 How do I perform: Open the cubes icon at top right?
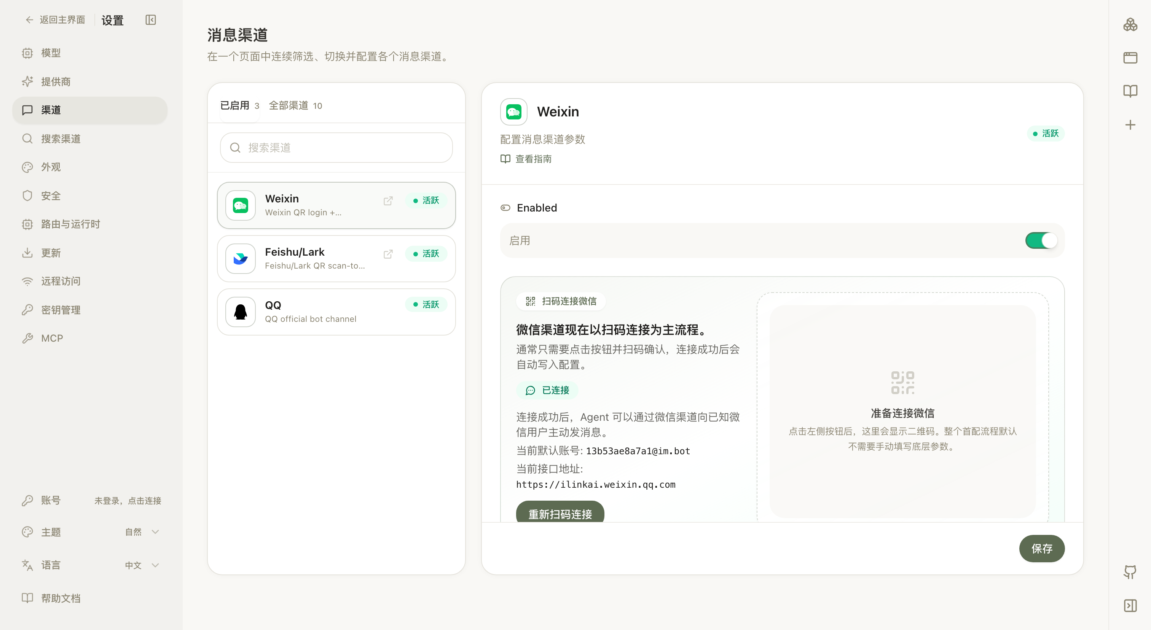(x=1130, y=25)
